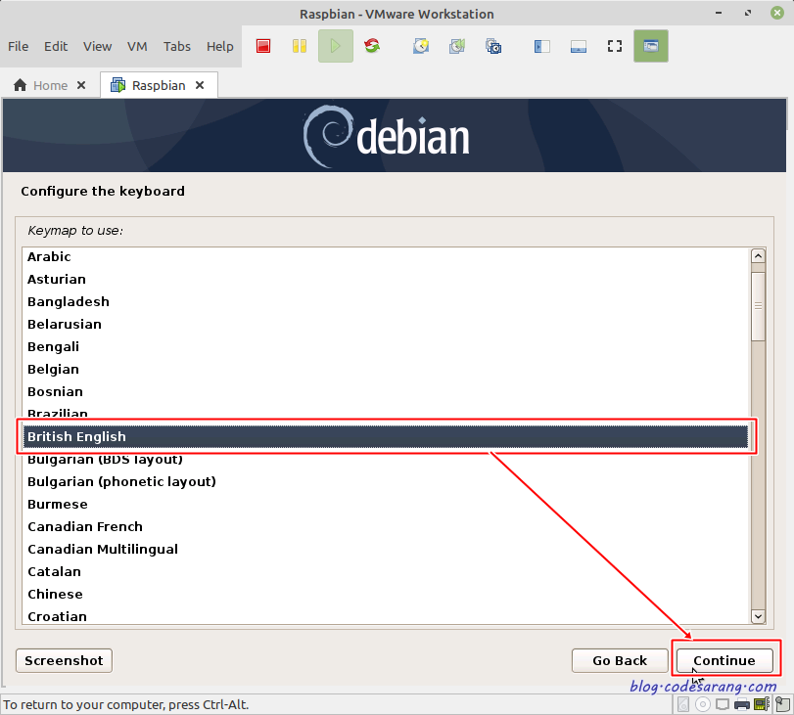This screenshot has height=715, width=794.
Task: Open the Tabs menu
Action: [177, 47]
